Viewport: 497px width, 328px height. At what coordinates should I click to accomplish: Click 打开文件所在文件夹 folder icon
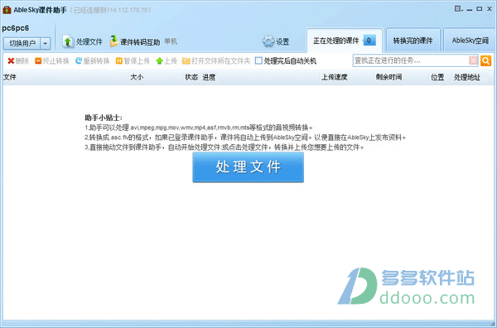tap(186, 60)
